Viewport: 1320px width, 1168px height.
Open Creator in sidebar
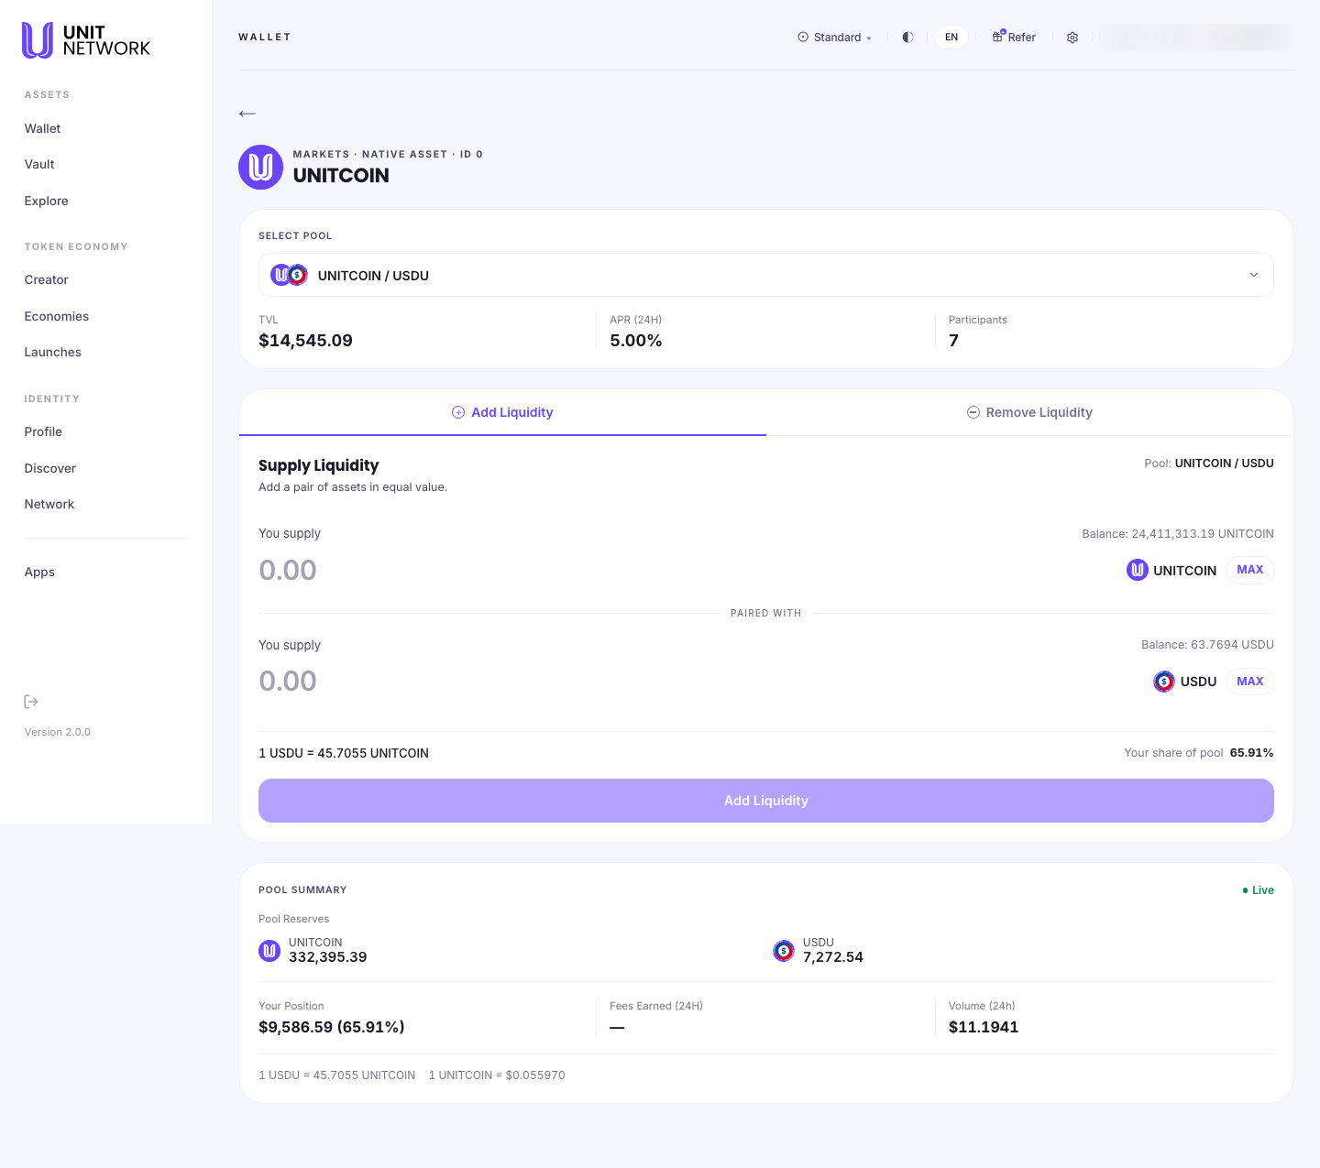[46, 280]
